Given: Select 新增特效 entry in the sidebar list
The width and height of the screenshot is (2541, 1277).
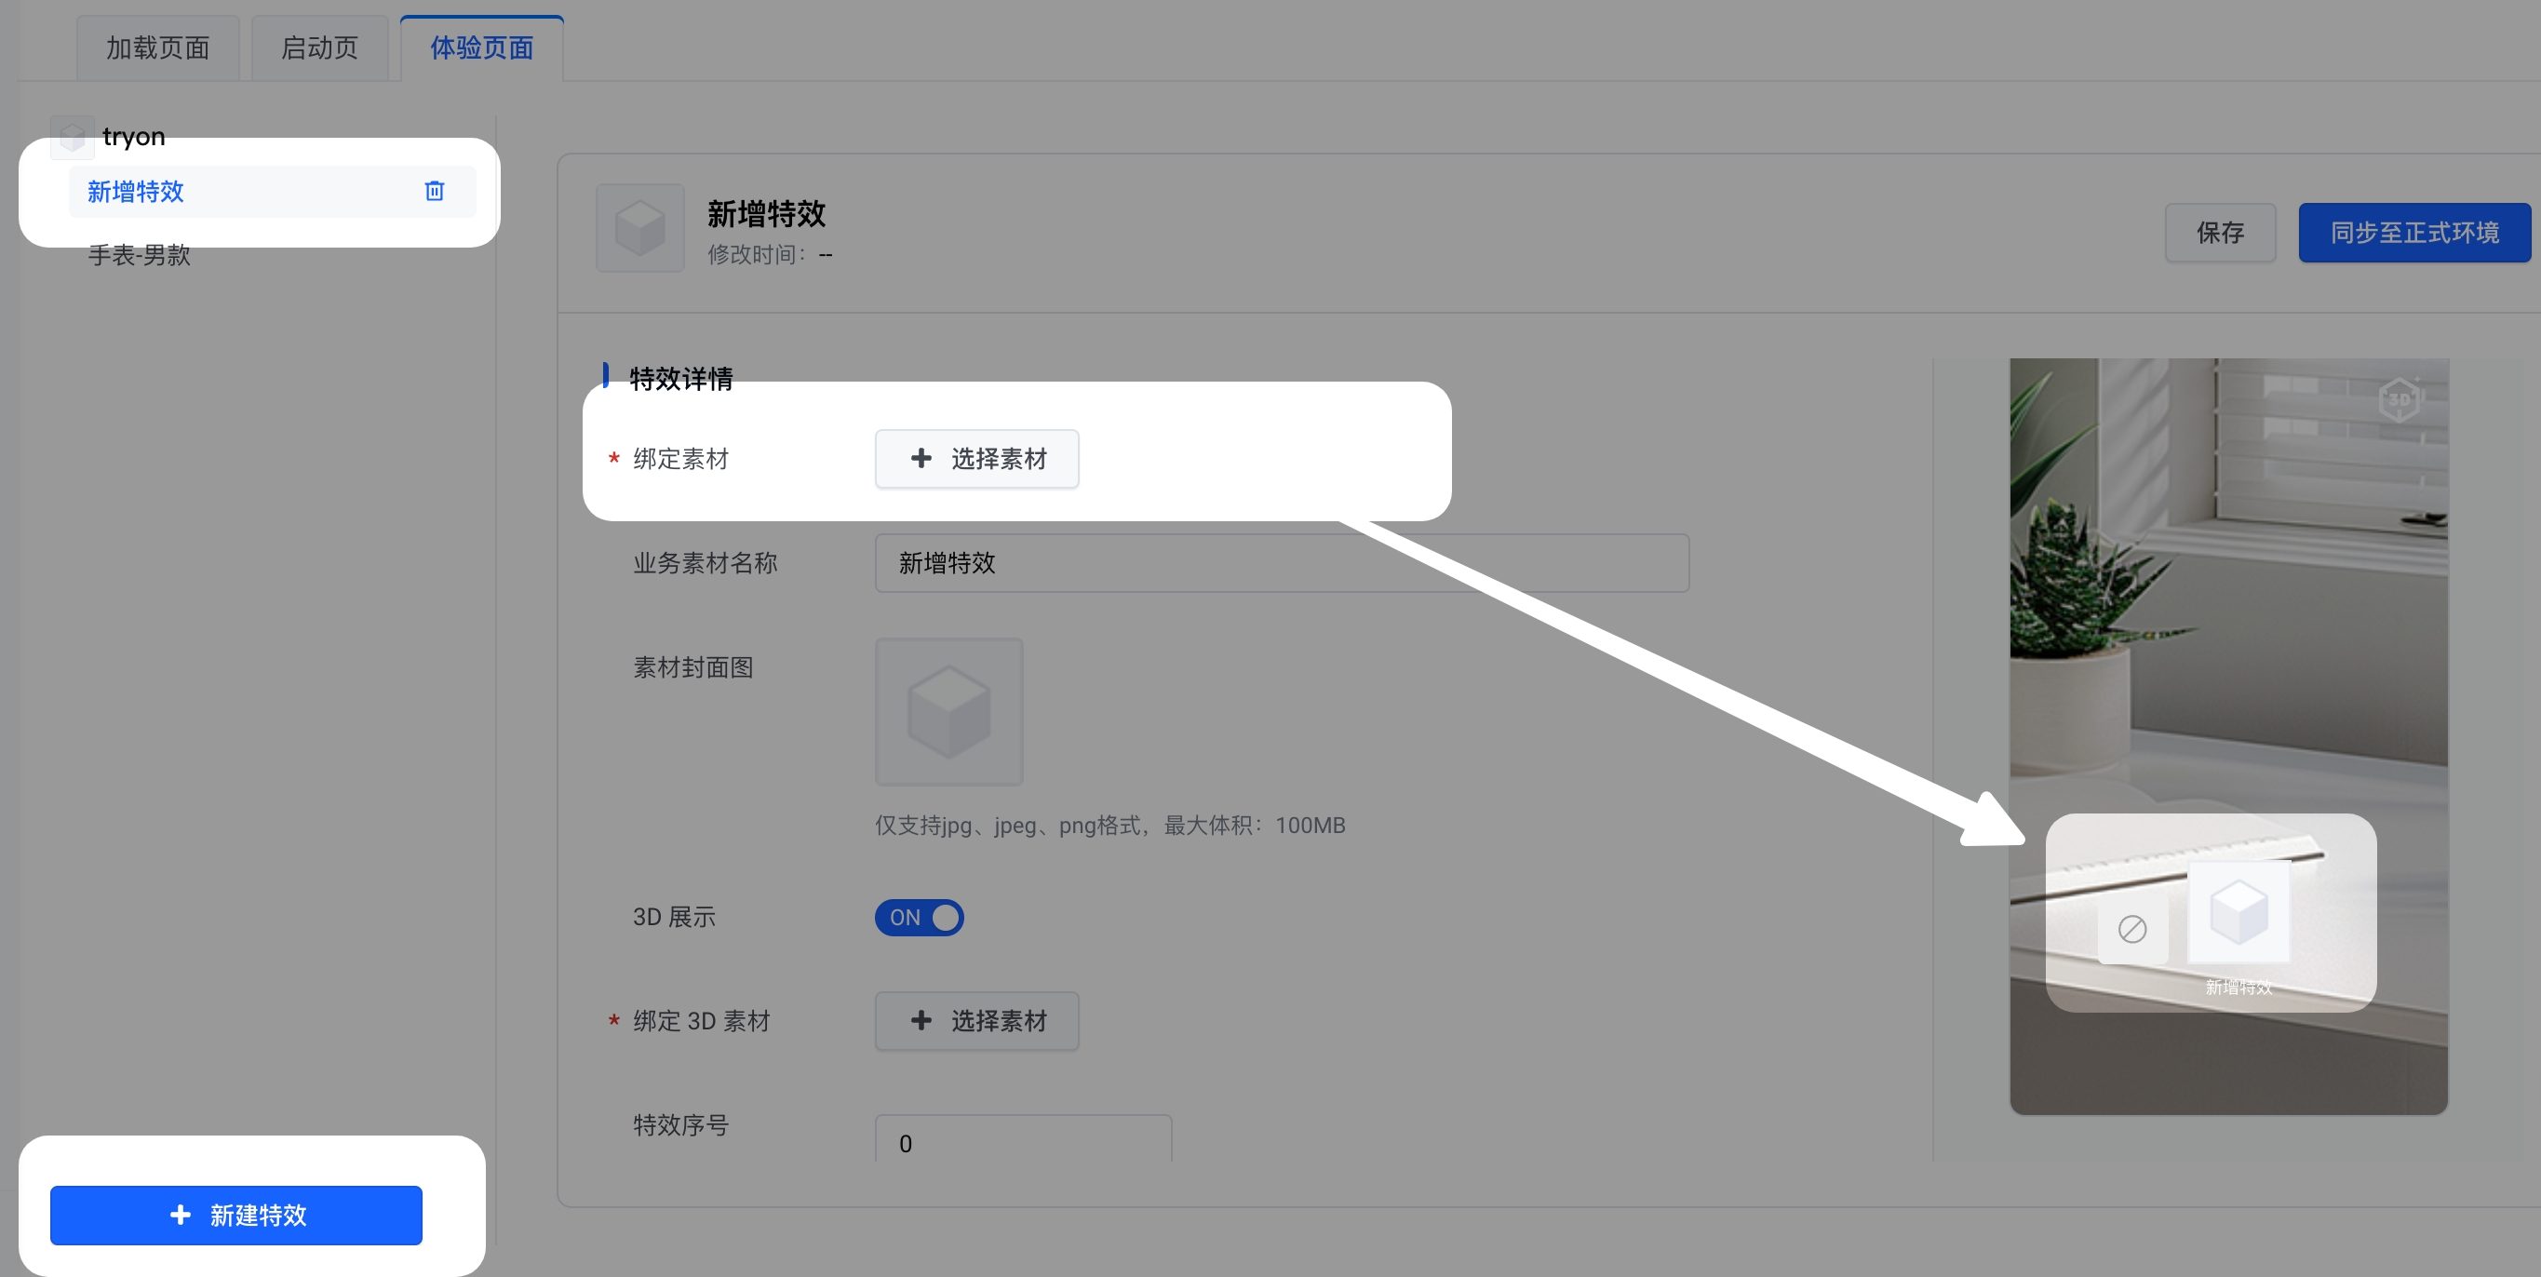Looking at the screenshot, I should pyautogui.click(x=136, y=192).
